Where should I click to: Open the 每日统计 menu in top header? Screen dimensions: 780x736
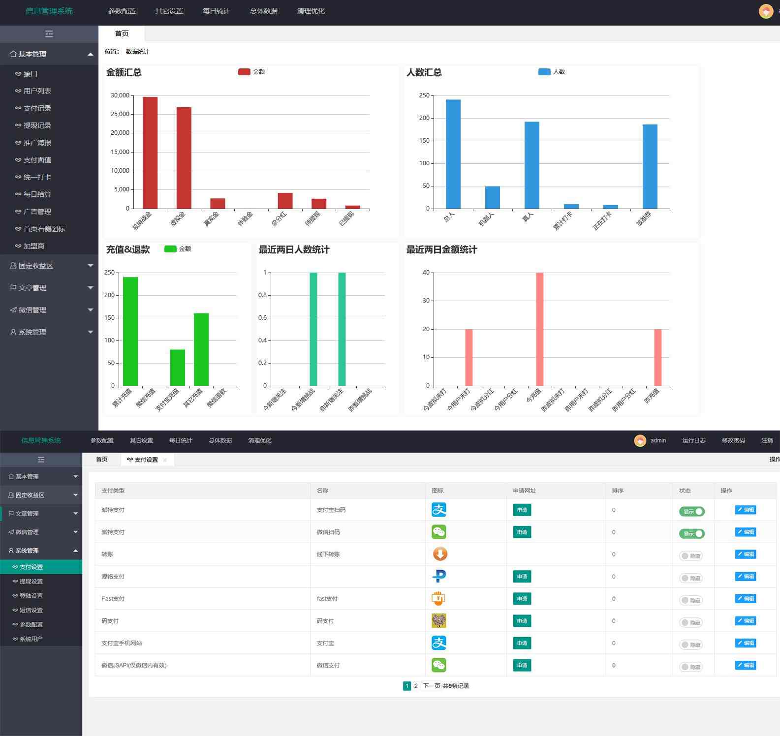click(x=216, y=11)
